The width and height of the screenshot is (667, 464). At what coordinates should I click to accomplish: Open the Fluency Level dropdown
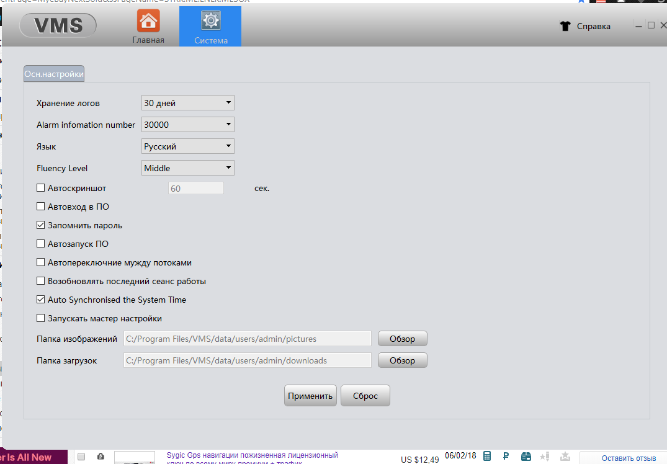click(x=187, y=167)
